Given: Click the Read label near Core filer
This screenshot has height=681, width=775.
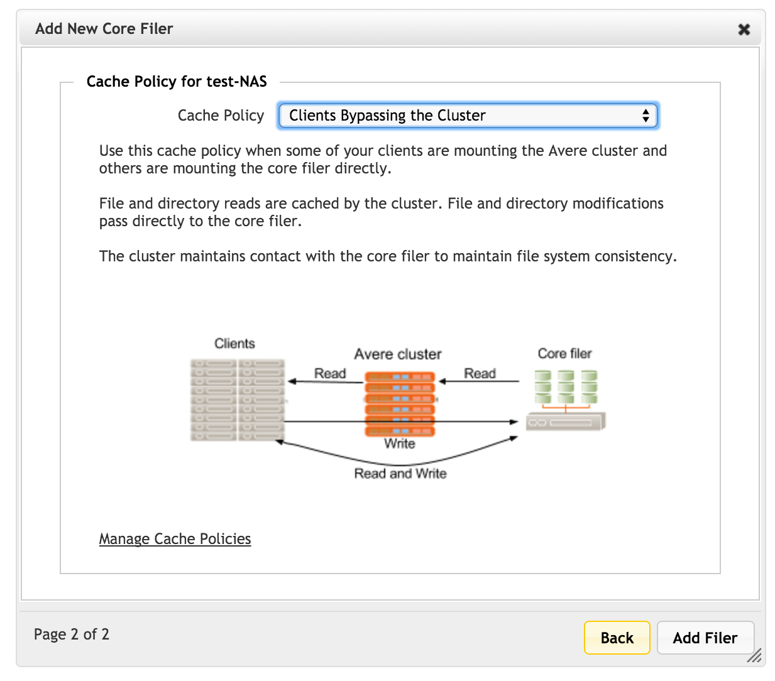Looking at the screenshot, I should click(480, 373).
